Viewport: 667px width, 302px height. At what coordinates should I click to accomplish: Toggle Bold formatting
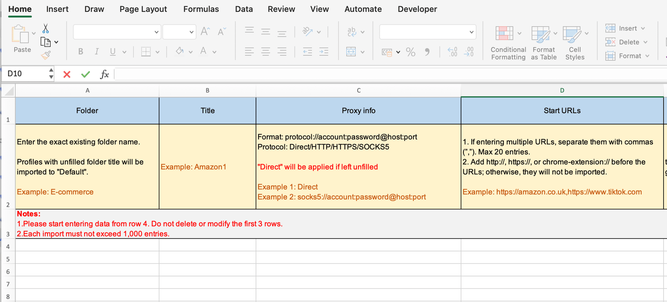81,52
